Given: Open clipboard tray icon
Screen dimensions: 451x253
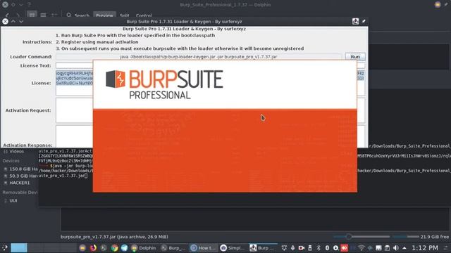Looking at the screenshot, I should pyautogui.click(x=387, y=247).
